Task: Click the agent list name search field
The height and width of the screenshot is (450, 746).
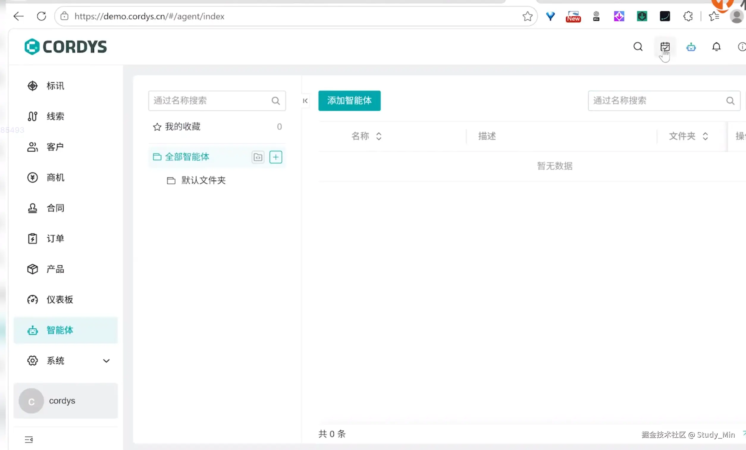Action: tap(664, 101)
